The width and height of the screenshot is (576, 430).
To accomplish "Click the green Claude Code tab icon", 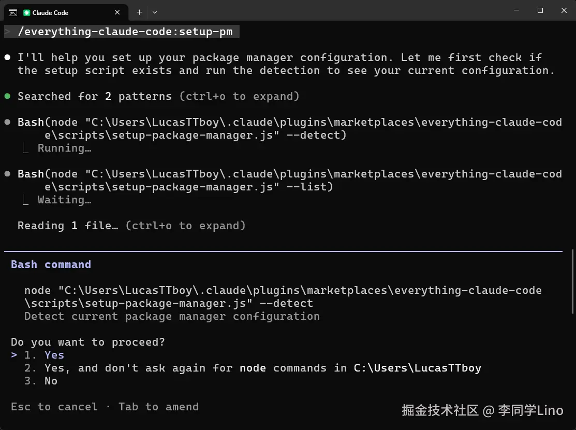I will [27, 12].
